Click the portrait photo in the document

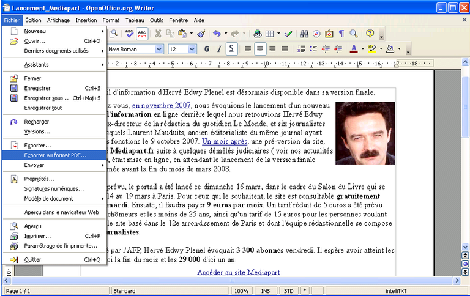point(365,133)
